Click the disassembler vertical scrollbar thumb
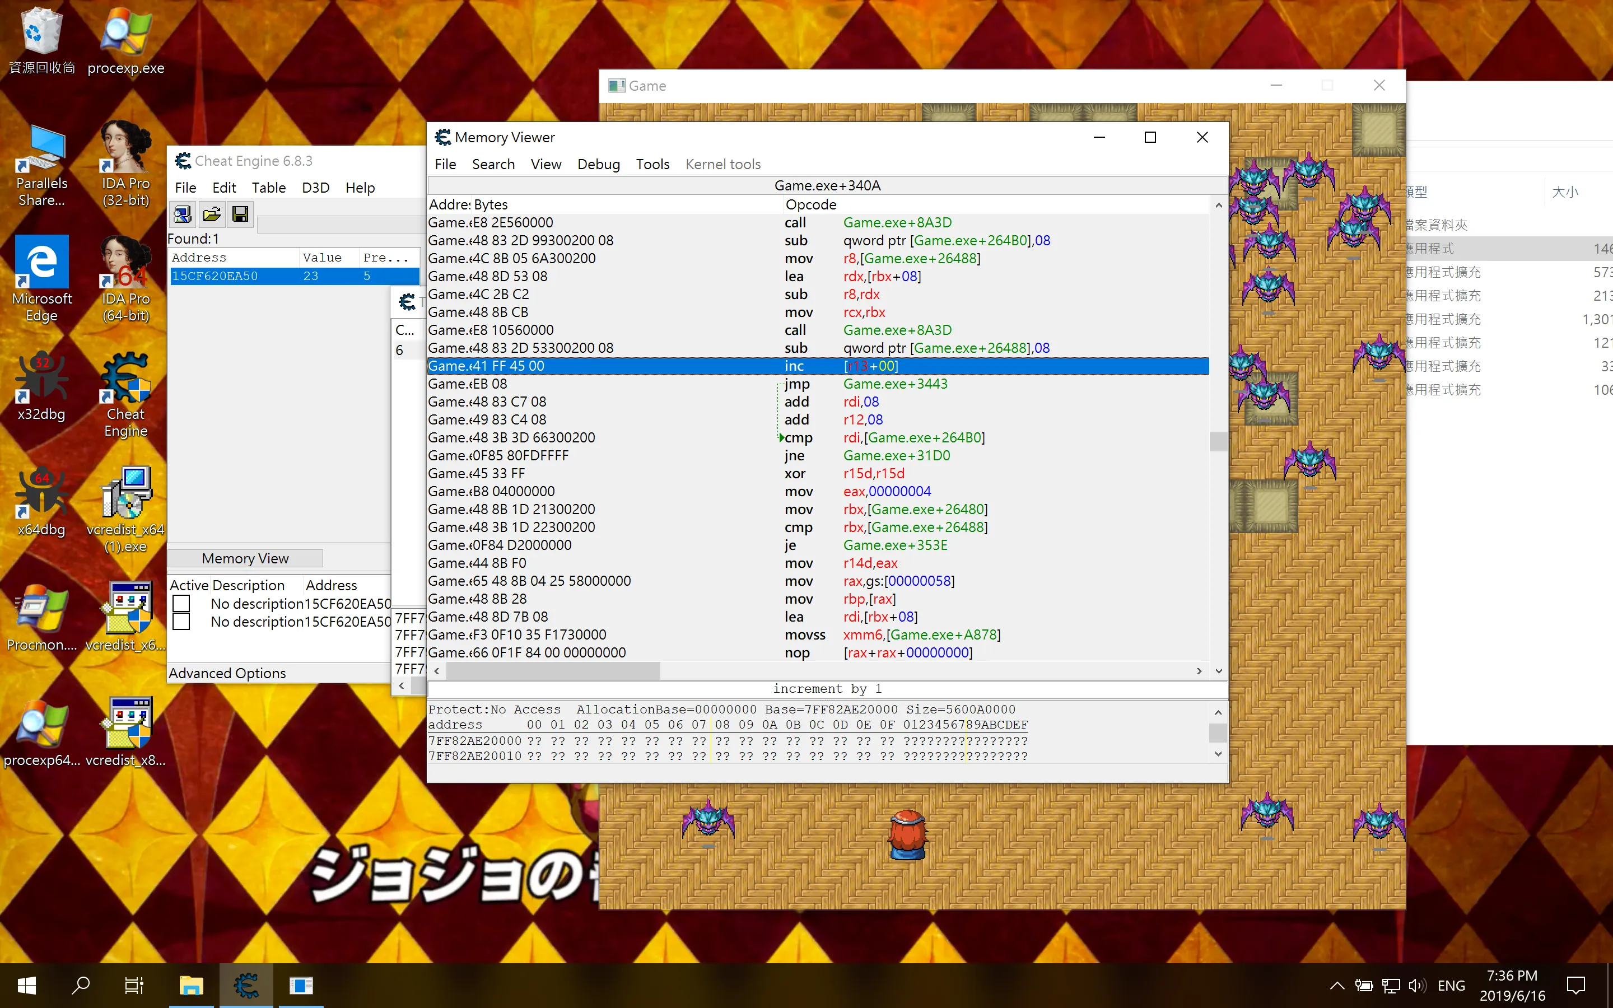This screenshot has width=1613, height=1008. (x=1218, y=441)
